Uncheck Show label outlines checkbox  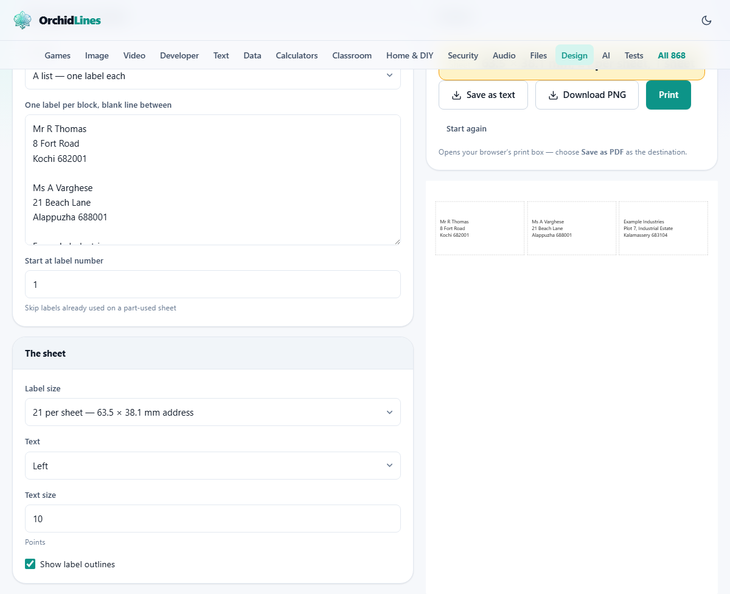(x=30, y=564)
